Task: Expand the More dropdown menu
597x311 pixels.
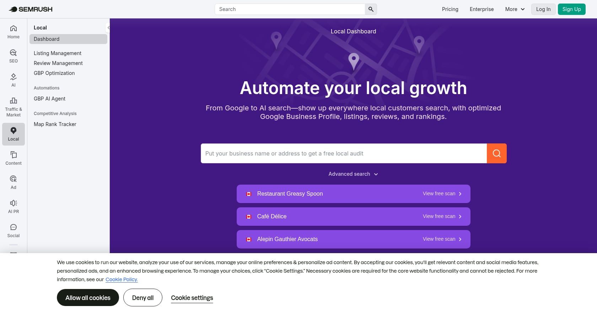Action: coord(515,9)
